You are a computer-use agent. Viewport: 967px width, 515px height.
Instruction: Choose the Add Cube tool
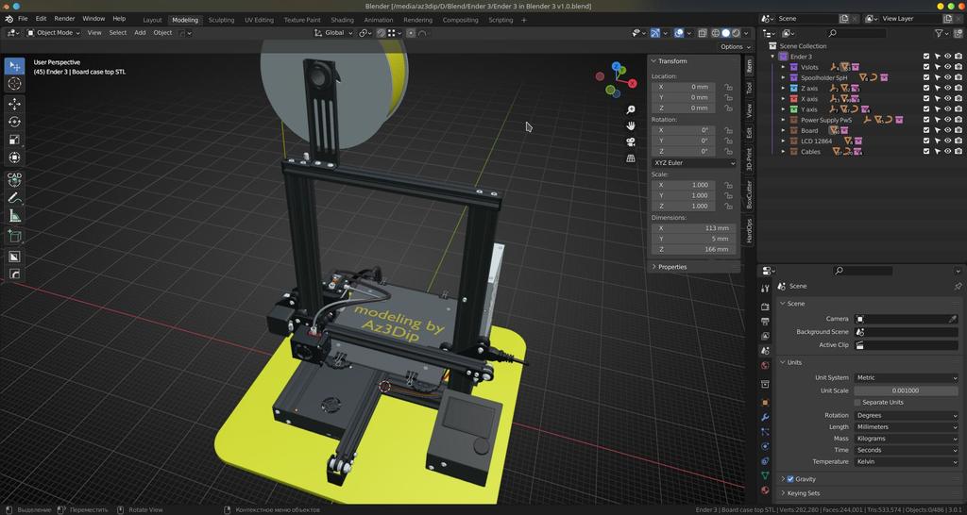click(14, 237)
